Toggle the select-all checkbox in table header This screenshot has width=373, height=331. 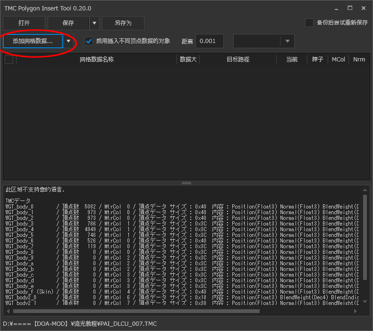pos(9,60)
